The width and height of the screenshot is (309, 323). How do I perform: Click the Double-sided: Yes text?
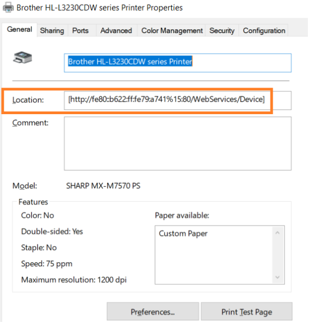coord(52,232)
